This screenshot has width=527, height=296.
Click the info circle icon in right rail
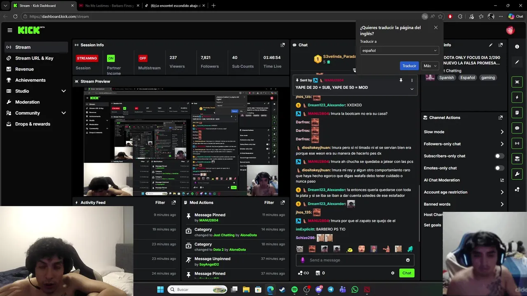(x=517, y=47)
